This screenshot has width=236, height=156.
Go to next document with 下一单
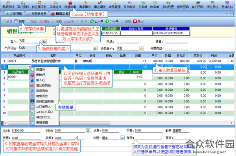coord(112,21)
